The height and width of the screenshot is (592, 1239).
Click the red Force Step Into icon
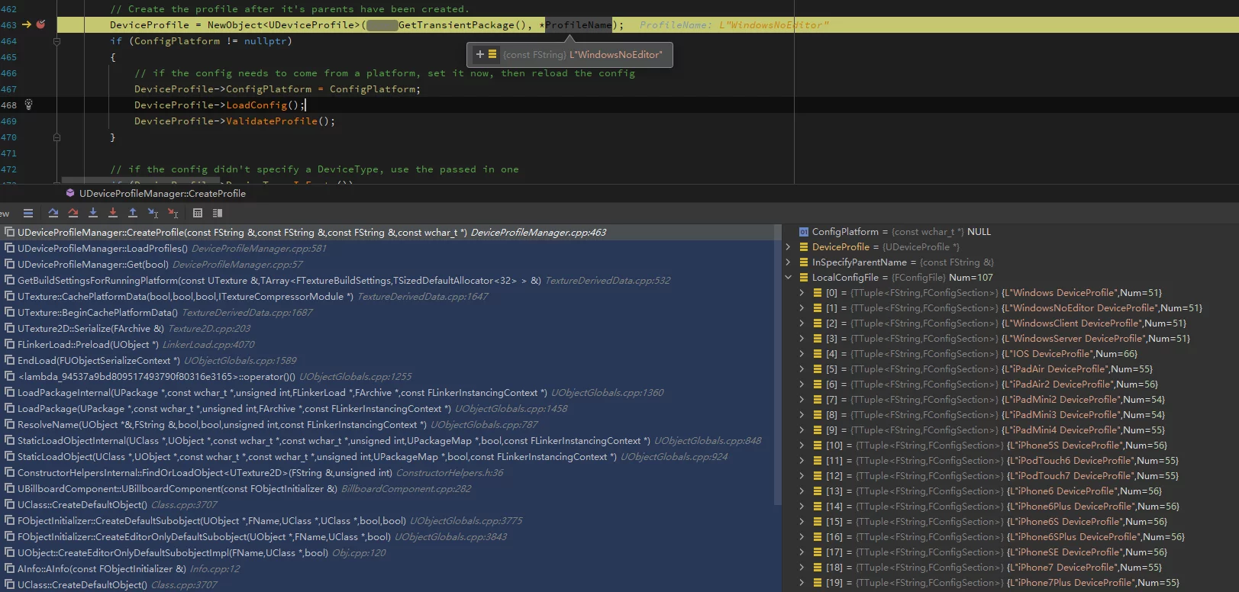(x=113, y=214)
